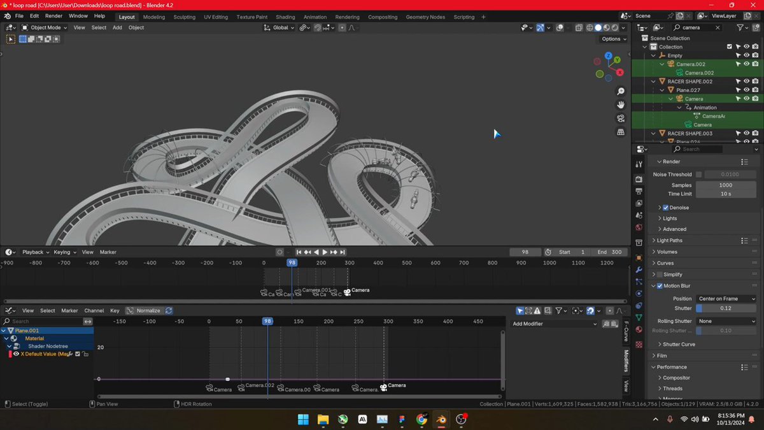
Task: Hide Camera.002 with its eye icon
Action: coord(747,64)
